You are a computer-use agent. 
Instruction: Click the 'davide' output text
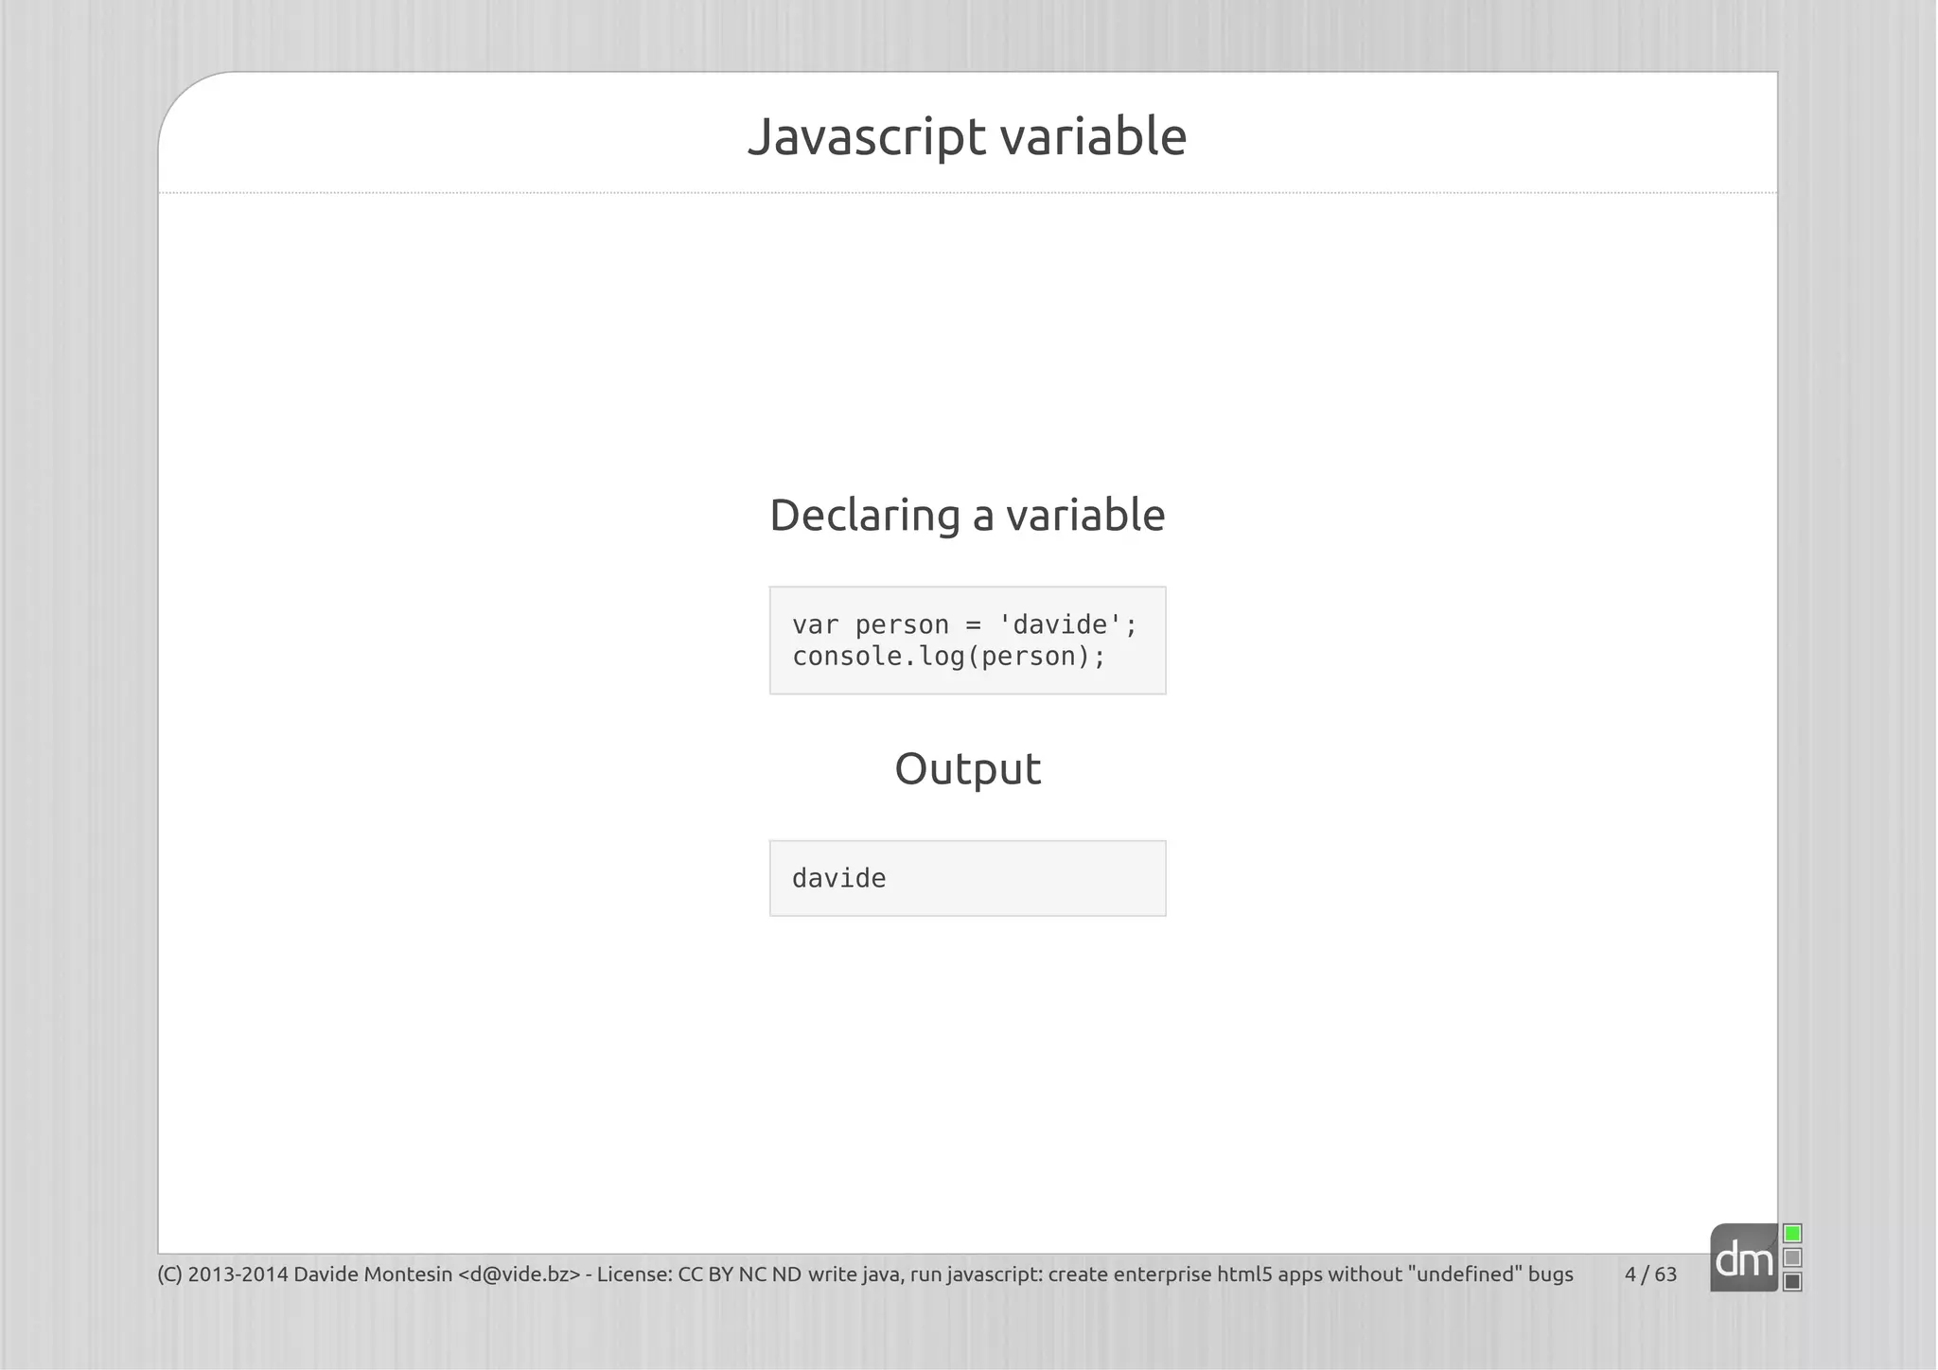[x=838, y=879]
